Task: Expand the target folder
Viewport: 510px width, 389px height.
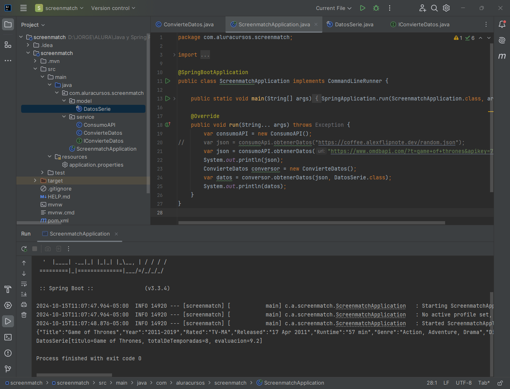Action: [36, 181]
